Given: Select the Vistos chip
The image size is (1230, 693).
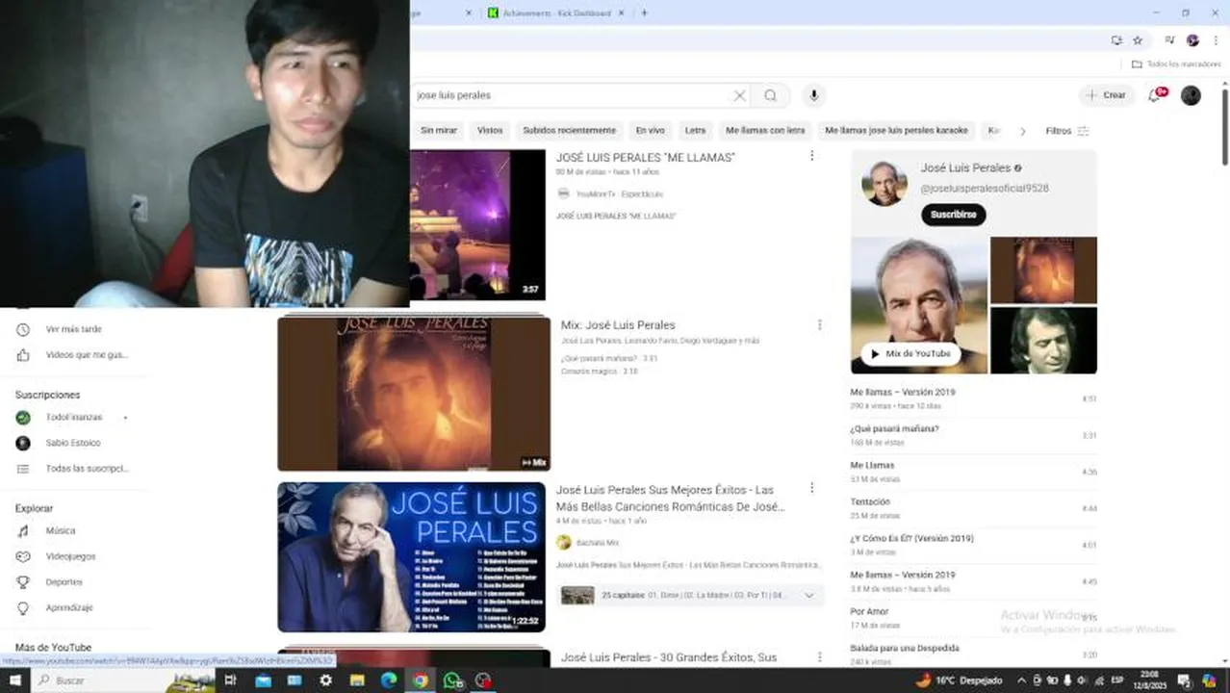Looking at the screenshot, I should 490,130.
